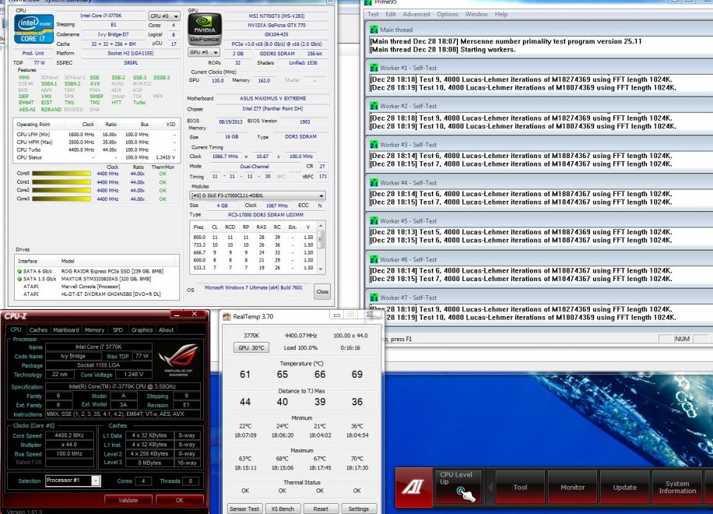This screenshot has height=514, width=713.
Task: Click the Reset button in RealTemp
Action: pos(321,509)
